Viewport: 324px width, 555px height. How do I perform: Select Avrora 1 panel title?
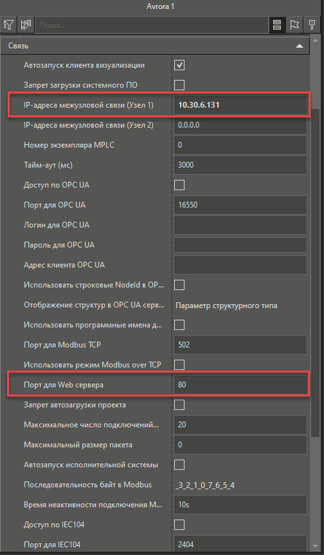click(x=161, y=6)
